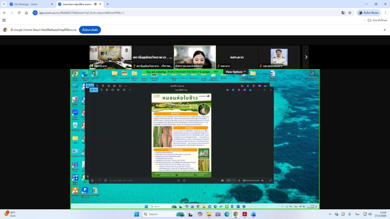Click the taskbar Search box

[159, 214]
